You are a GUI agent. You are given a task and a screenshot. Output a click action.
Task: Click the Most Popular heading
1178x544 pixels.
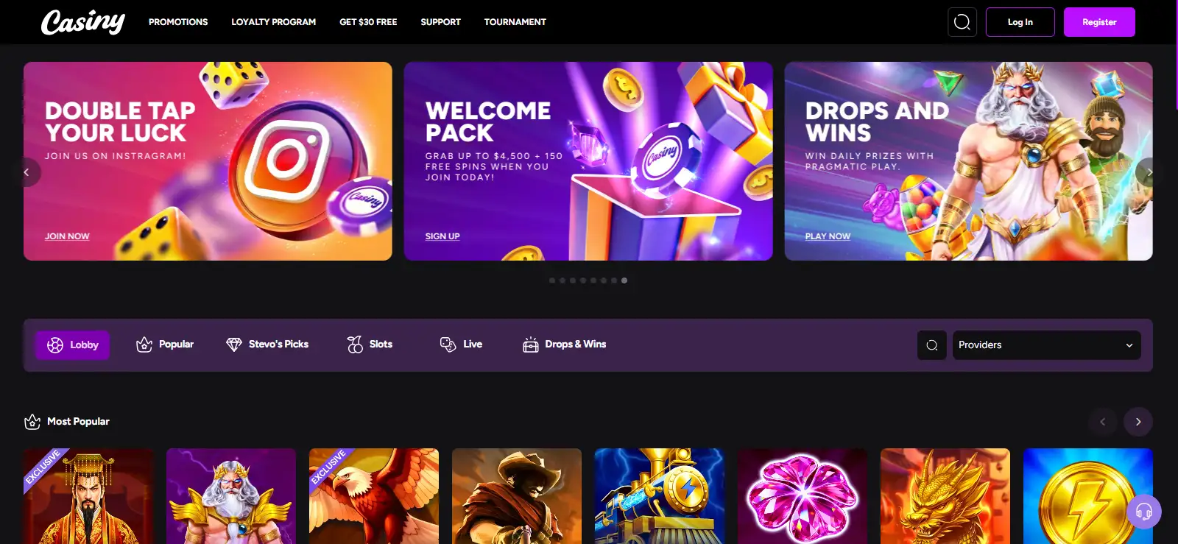(78, 422)
